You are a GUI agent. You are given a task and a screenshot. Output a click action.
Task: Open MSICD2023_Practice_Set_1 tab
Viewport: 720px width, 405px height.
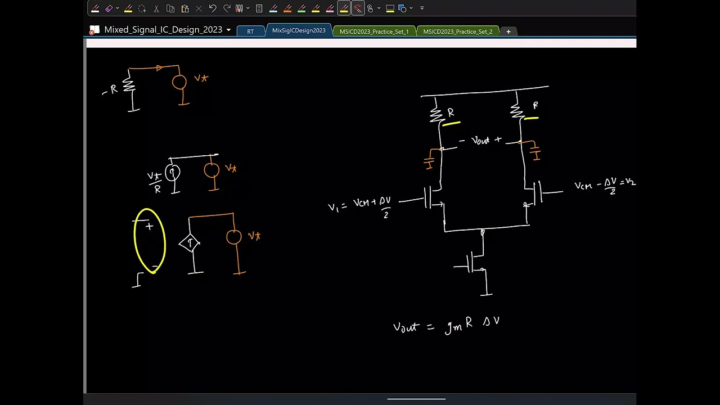pos(374,31)
